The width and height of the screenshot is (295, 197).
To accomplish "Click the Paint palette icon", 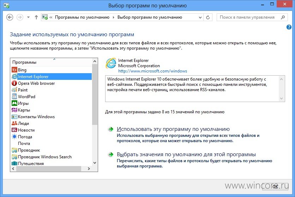I will [x=14, y=90].
